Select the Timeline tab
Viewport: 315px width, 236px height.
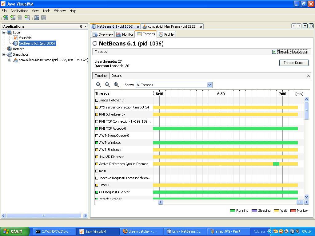101,76
